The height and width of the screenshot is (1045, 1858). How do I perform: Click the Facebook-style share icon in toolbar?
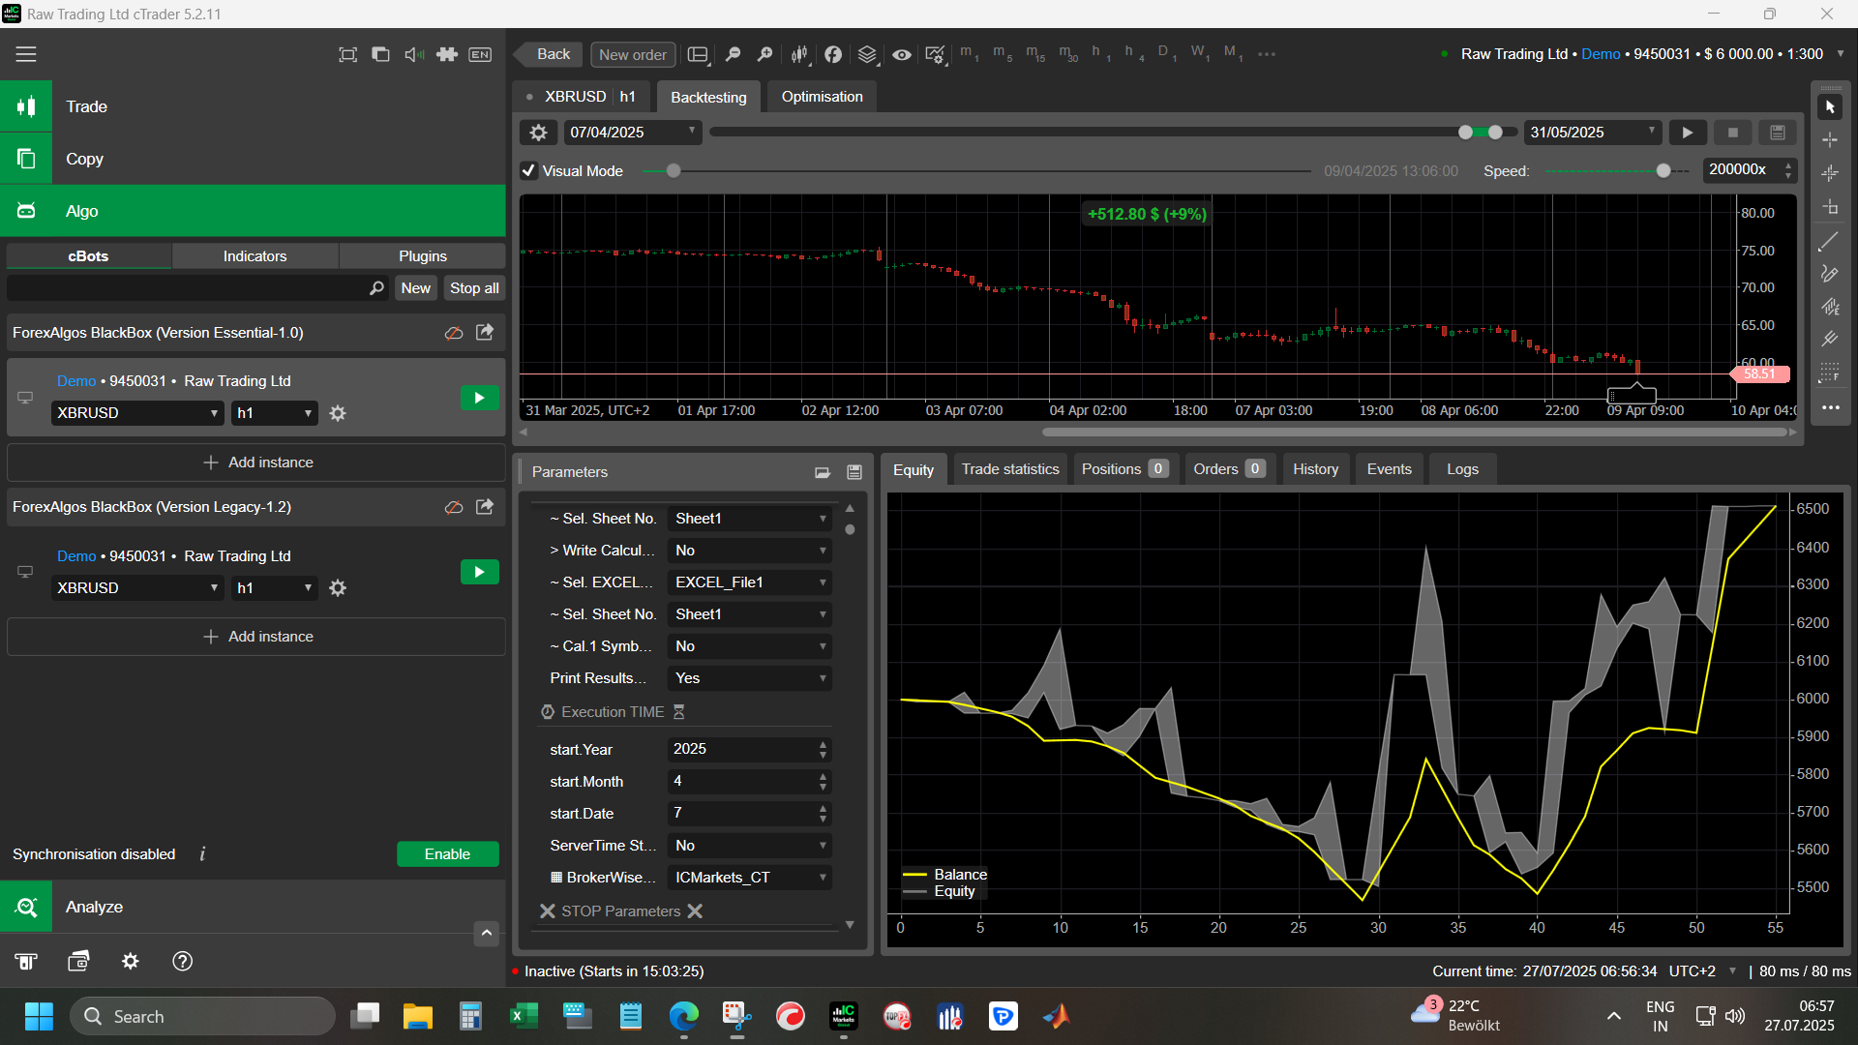pos(833,54)
